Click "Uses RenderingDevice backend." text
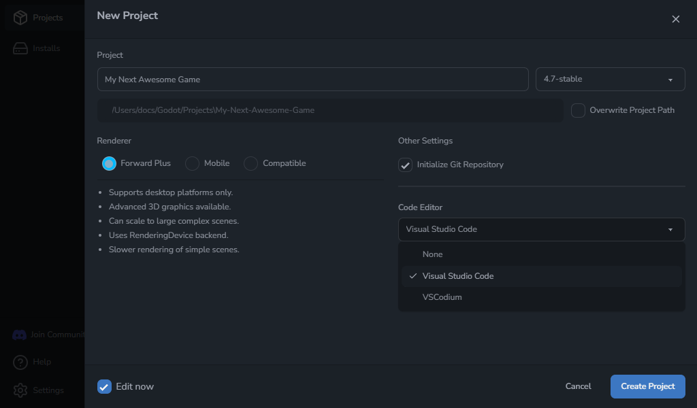This screenshot has height=408, width=697. pyautogui.click(x=169, y=235)
